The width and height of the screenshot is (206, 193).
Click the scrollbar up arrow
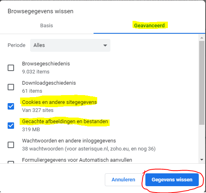click(202, 38)
